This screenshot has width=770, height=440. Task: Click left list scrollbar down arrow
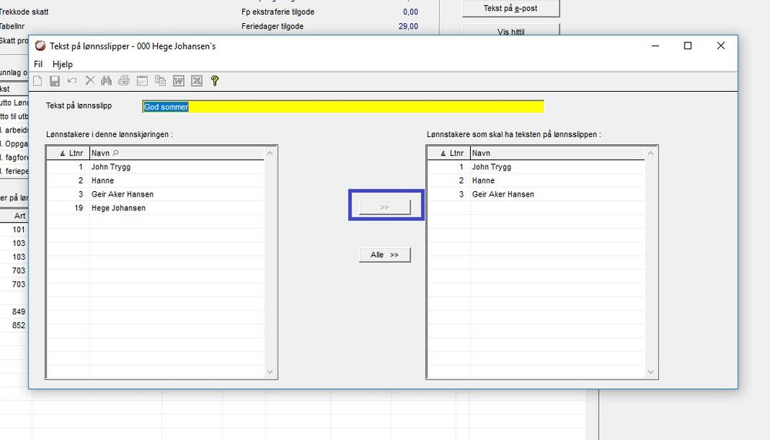[270, 371]
